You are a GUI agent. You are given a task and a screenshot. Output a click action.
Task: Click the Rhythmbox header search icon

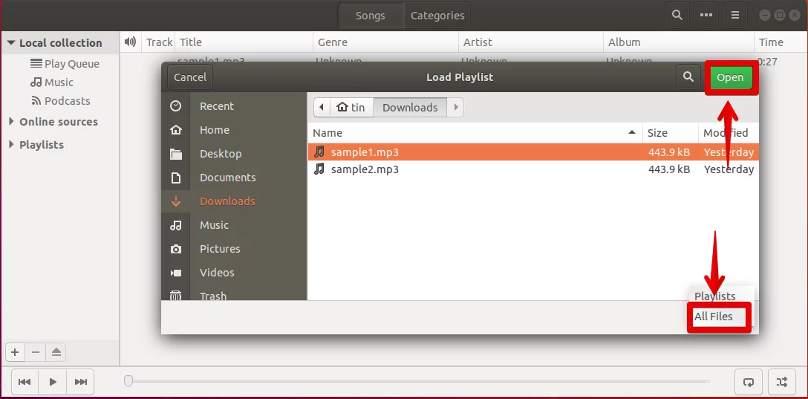pos(677,16)
